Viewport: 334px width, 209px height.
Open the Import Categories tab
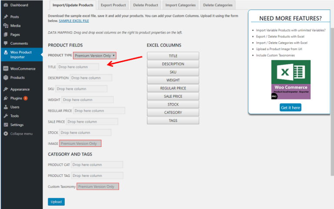(x=180, y=5)
